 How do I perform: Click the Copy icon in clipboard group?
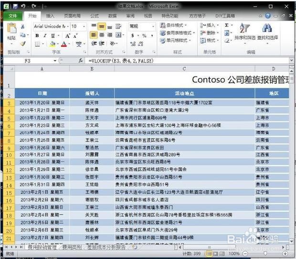click(22, 35)
